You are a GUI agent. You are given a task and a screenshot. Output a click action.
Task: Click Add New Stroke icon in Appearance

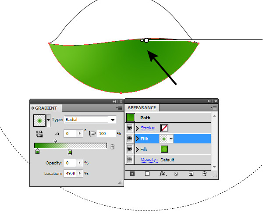[132, 174]
